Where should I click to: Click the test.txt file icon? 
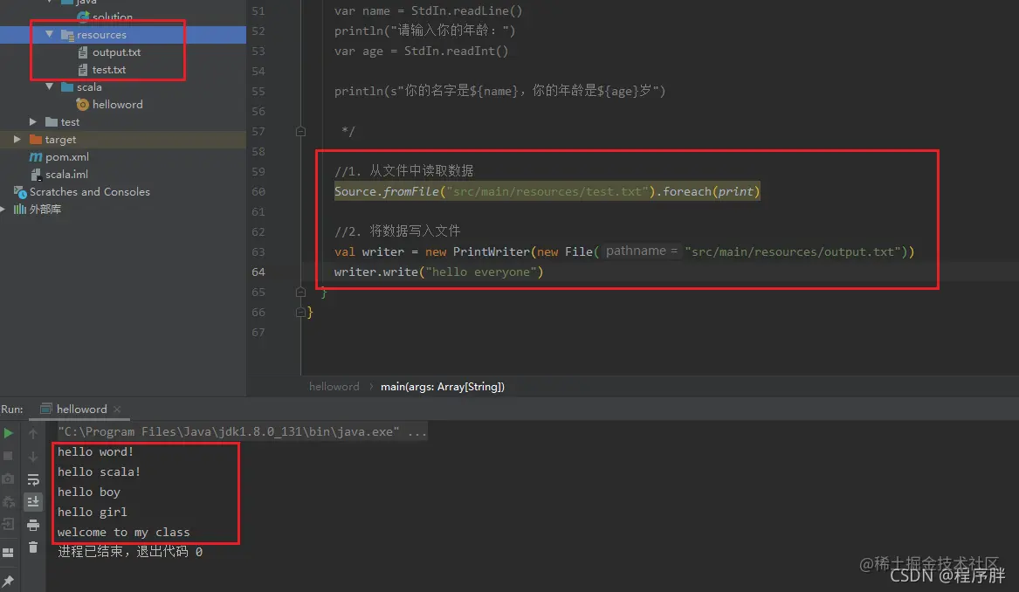(83, 70)
